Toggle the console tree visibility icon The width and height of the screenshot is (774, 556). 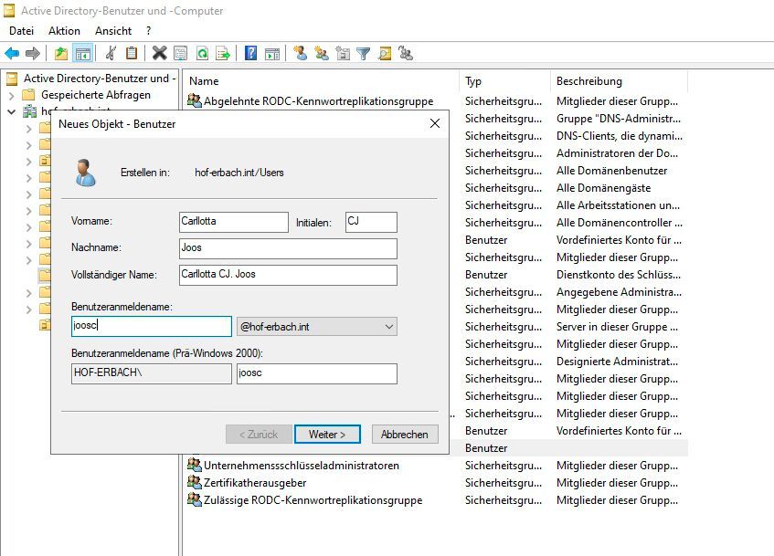tap(83, 53)
